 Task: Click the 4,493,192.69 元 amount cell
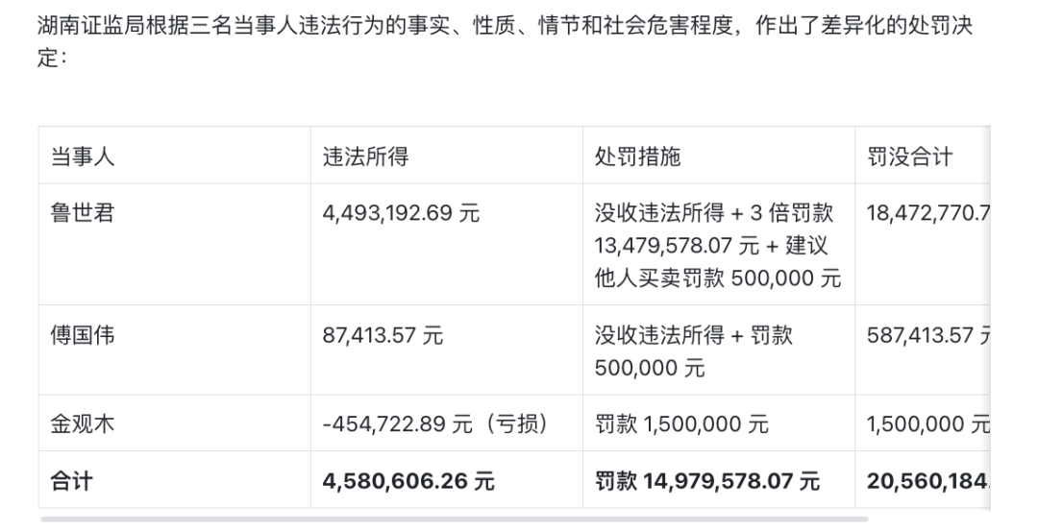coord(402,213)
